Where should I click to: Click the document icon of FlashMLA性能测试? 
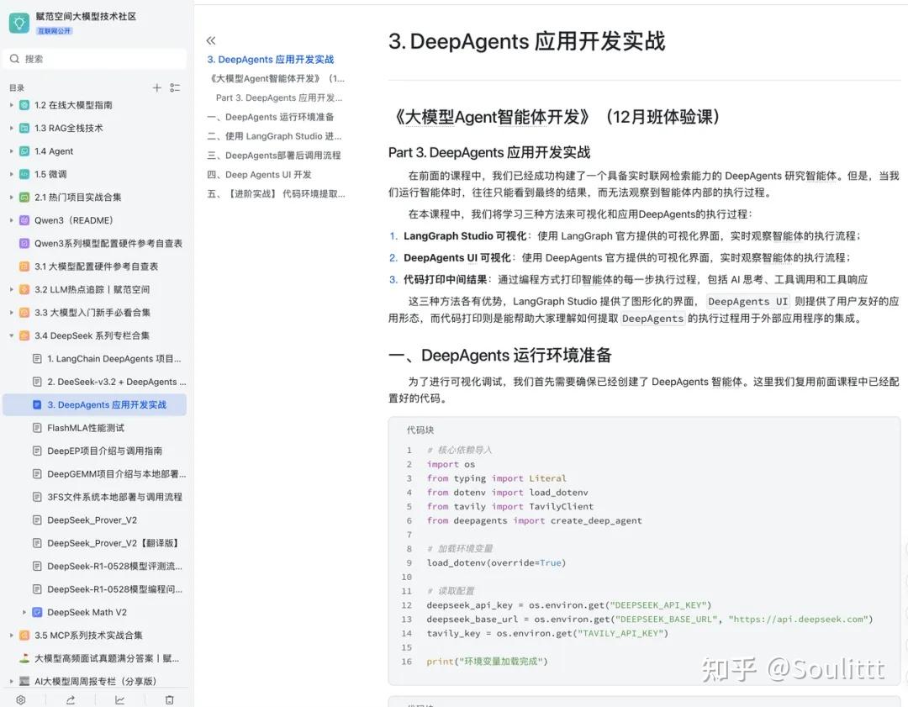(x=37, y=428)
